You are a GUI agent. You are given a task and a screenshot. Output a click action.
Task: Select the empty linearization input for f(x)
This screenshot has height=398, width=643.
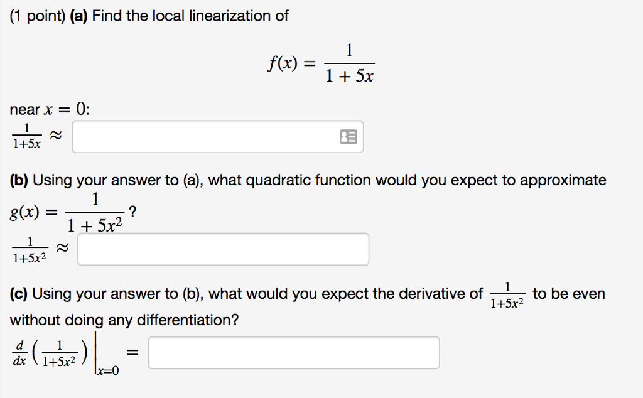click(207, 136)
